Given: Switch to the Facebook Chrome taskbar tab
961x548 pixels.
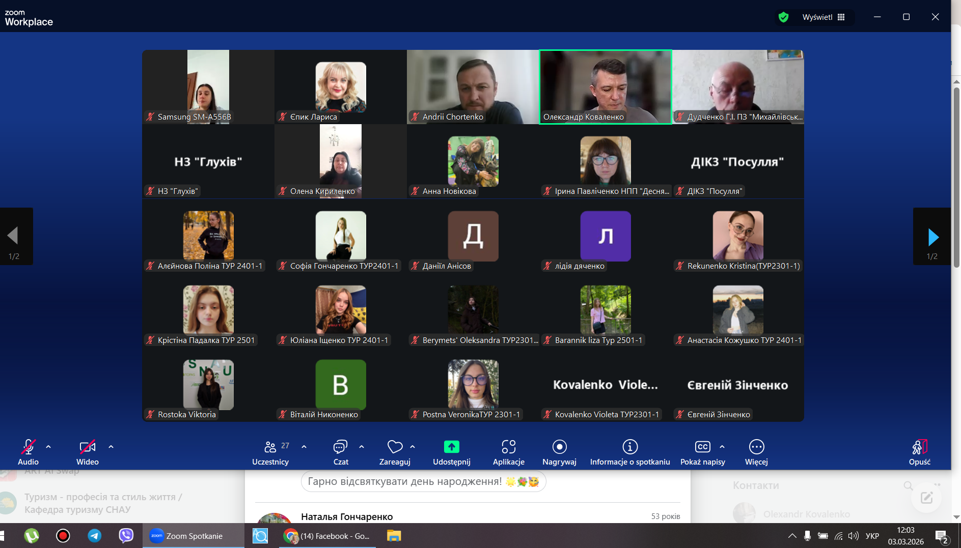Looking at the screenshot, I should (327, 536).
